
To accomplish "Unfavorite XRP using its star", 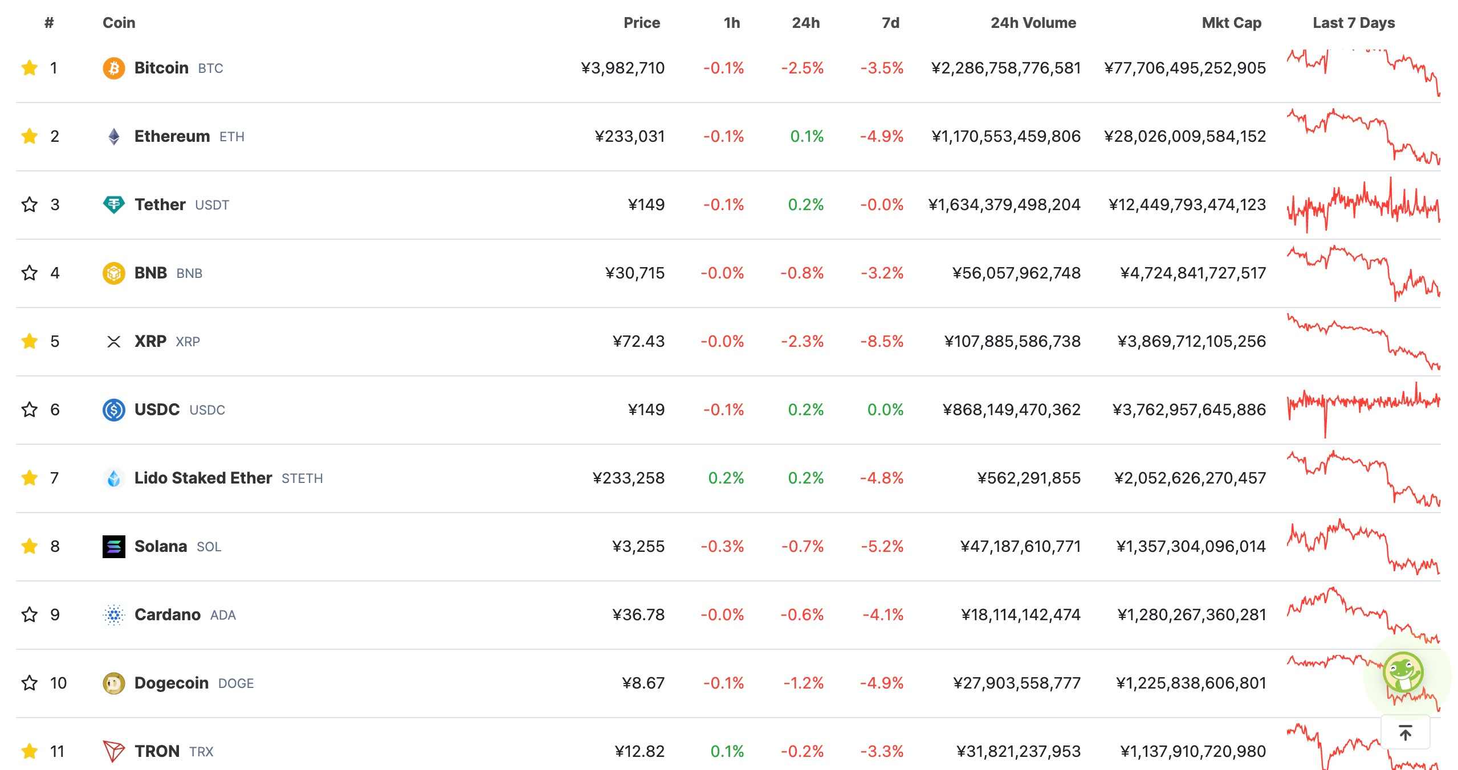I will pos(30,342).
